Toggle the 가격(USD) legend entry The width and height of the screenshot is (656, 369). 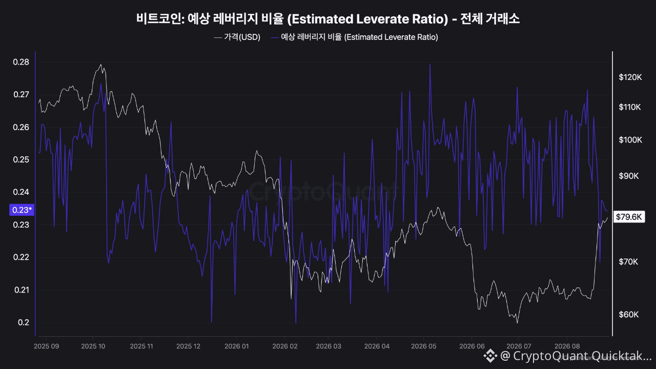coord(237,37)
